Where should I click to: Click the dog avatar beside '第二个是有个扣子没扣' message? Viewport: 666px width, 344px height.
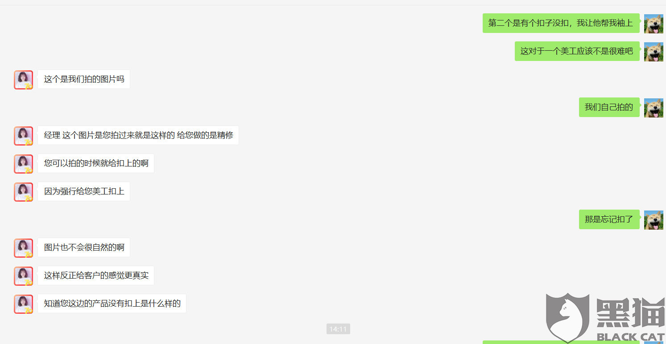(x=654, y=24)
